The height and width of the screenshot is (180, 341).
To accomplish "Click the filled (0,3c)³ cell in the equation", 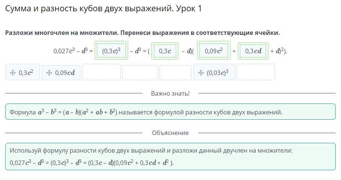I will [x=111, y=51].
